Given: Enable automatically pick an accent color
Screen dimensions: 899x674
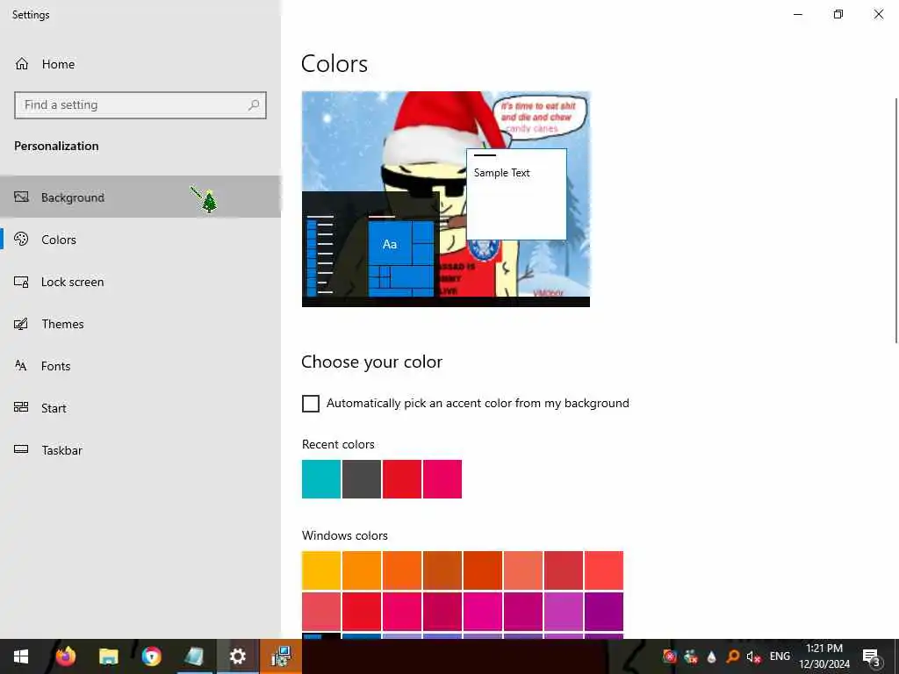Looking at the screenshot, I should [311, 404].
